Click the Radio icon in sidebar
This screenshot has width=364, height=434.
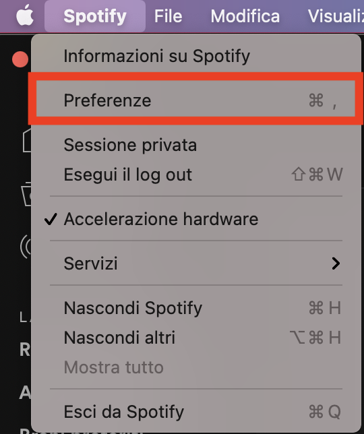pos(26,247)
